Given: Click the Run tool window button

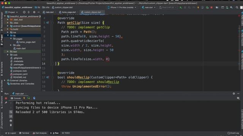Looking at the screenshot, I should (55, 133).
